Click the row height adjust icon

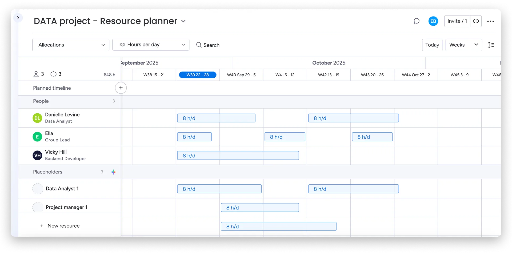pyautogui.click(x=491, y=45)
